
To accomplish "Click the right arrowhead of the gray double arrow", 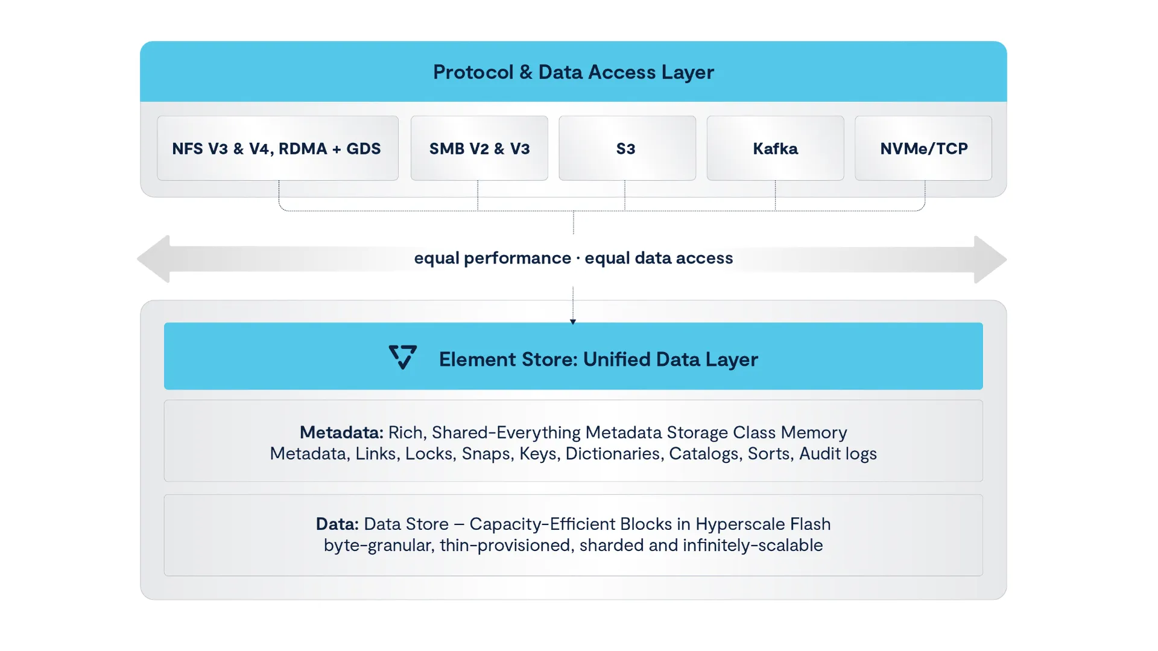I will 990,259.
